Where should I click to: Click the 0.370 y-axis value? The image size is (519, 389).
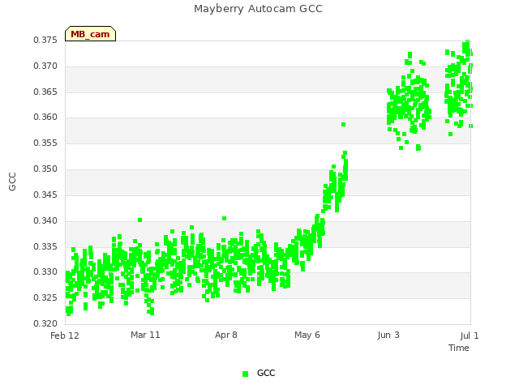tap(45, 66)
